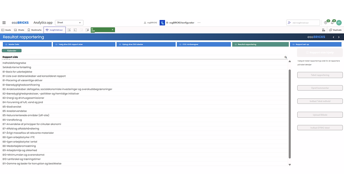The width and height of the screenshot is (344, 193).
Task: Open the Bookmarks panel
Action: tap(34, 30)
